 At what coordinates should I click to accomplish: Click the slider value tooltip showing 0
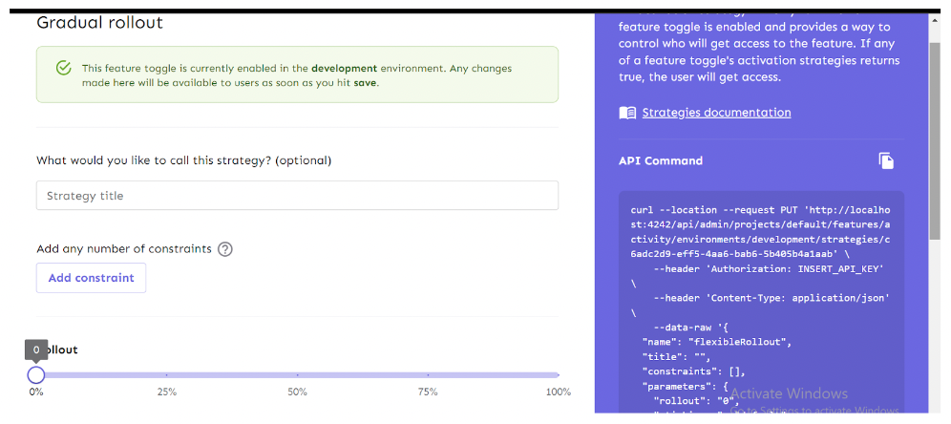tap(36, 350)
